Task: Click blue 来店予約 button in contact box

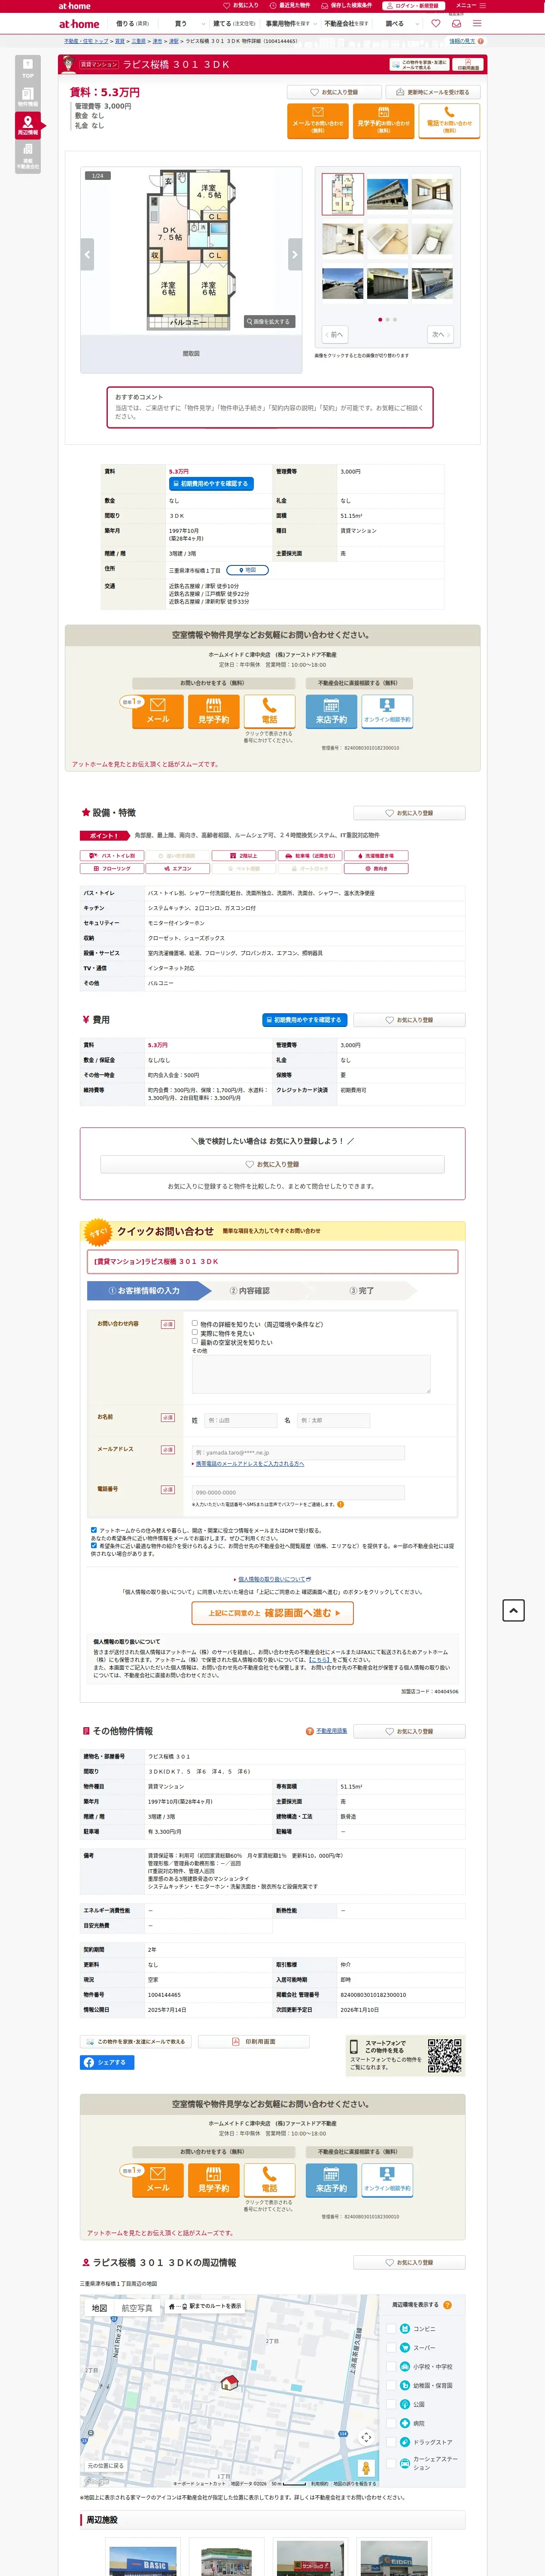Action: coord(331,711)
